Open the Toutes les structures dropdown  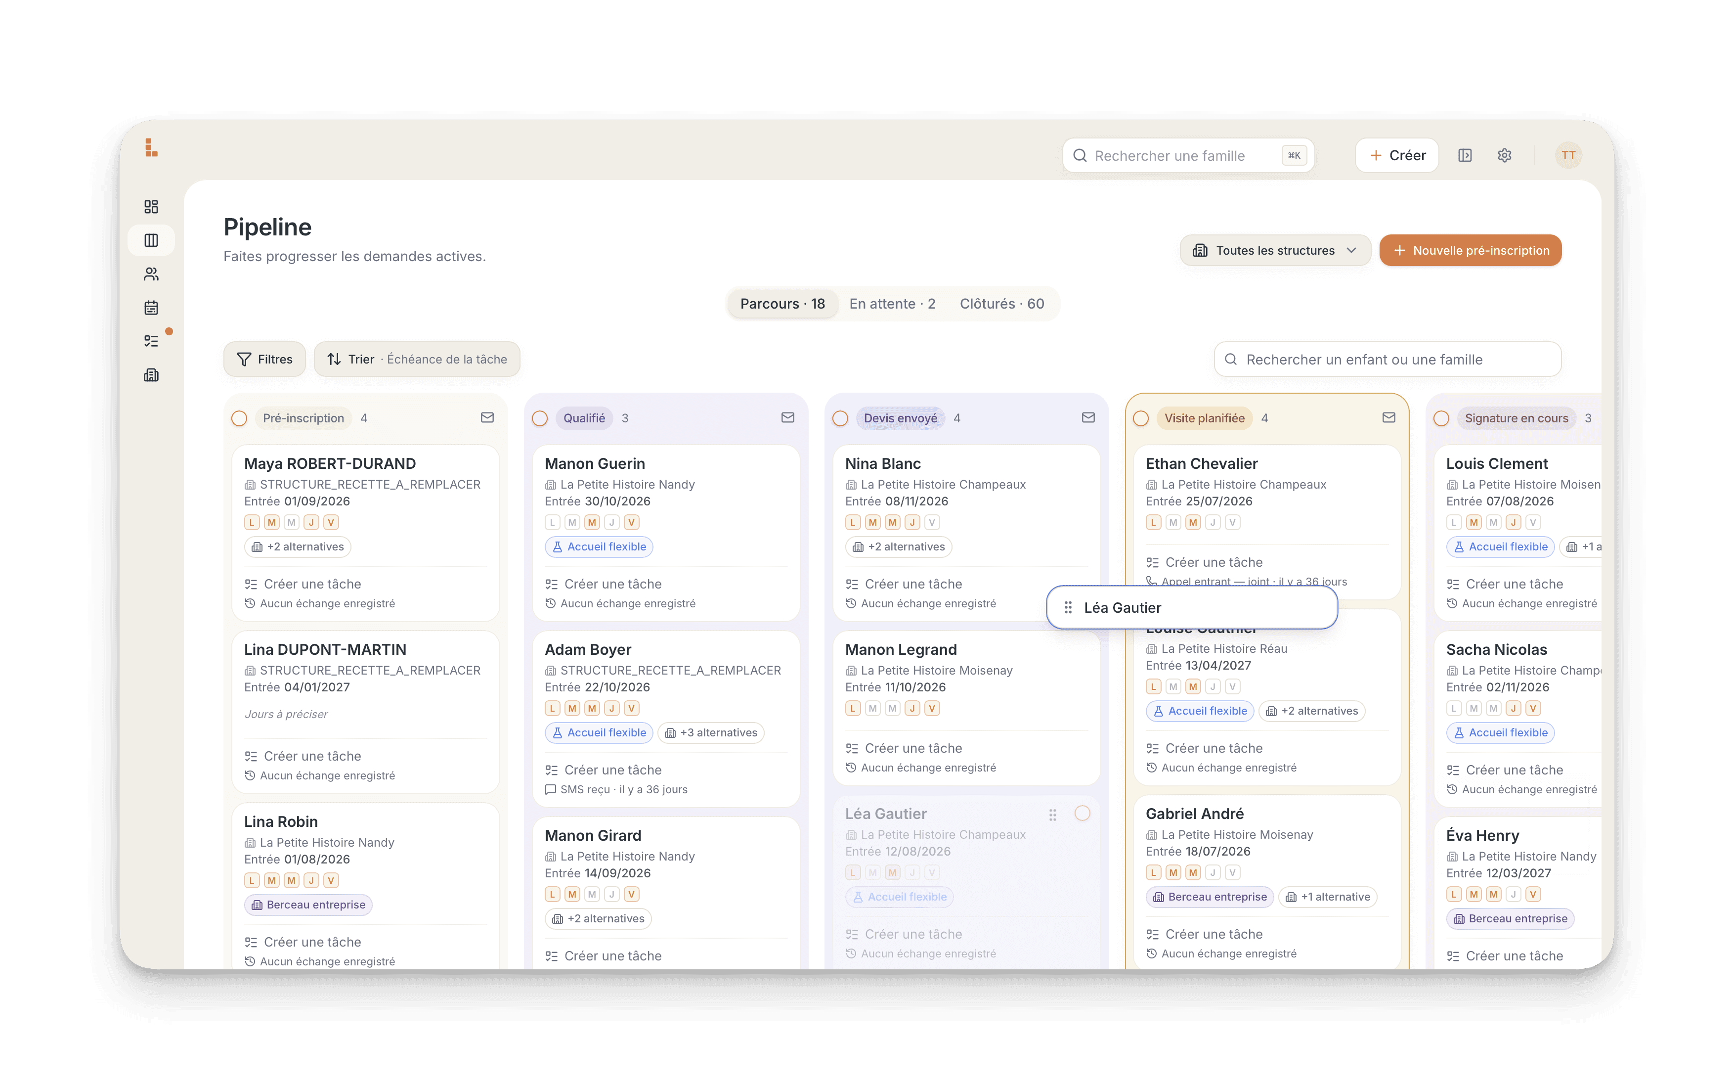point(1275,251)
